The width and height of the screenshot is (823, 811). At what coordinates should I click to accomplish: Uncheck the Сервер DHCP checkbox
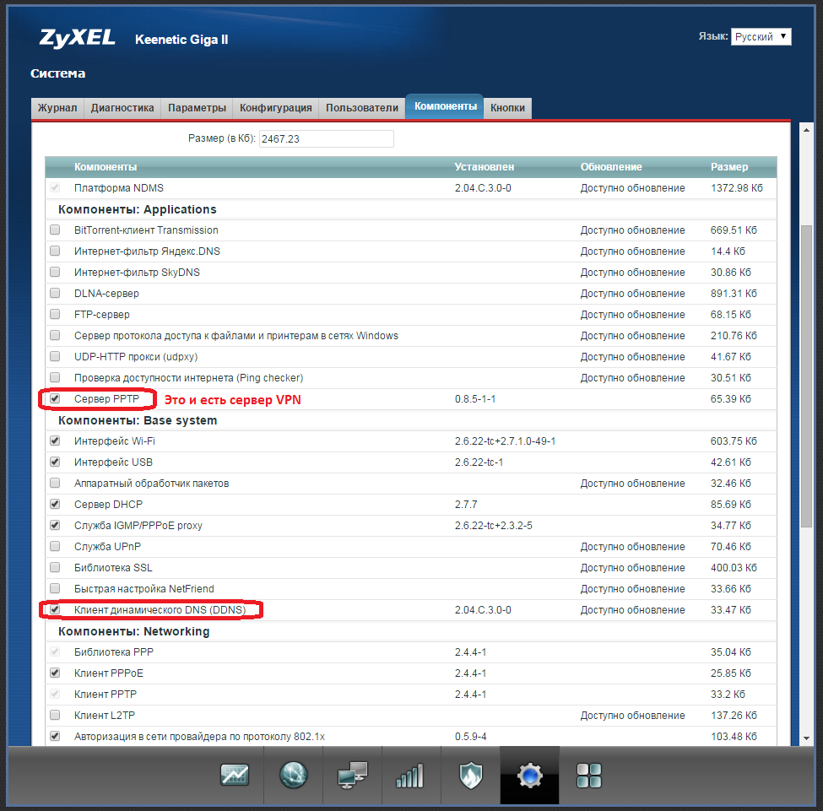click(55, 504)
